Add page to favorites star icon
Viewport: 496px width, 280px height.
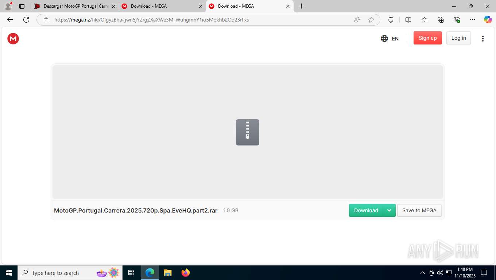coord(371,20)
